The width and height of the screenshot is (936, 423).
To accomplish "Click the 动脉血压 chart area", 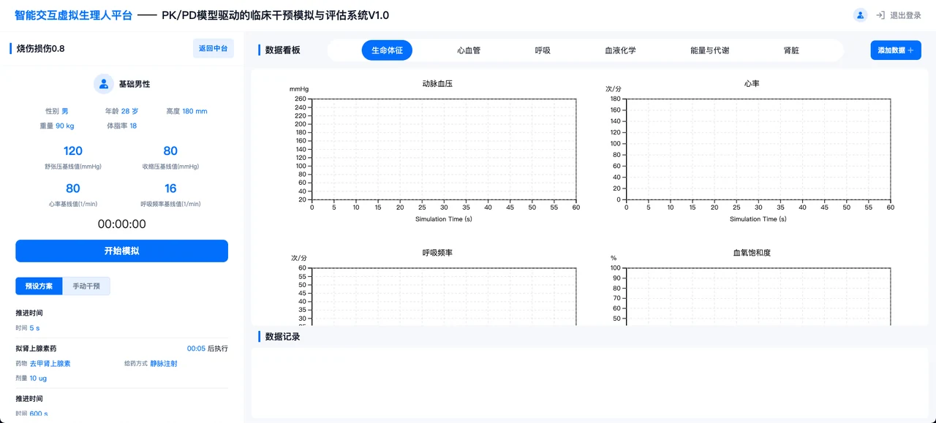I will (x=444, y=149).
